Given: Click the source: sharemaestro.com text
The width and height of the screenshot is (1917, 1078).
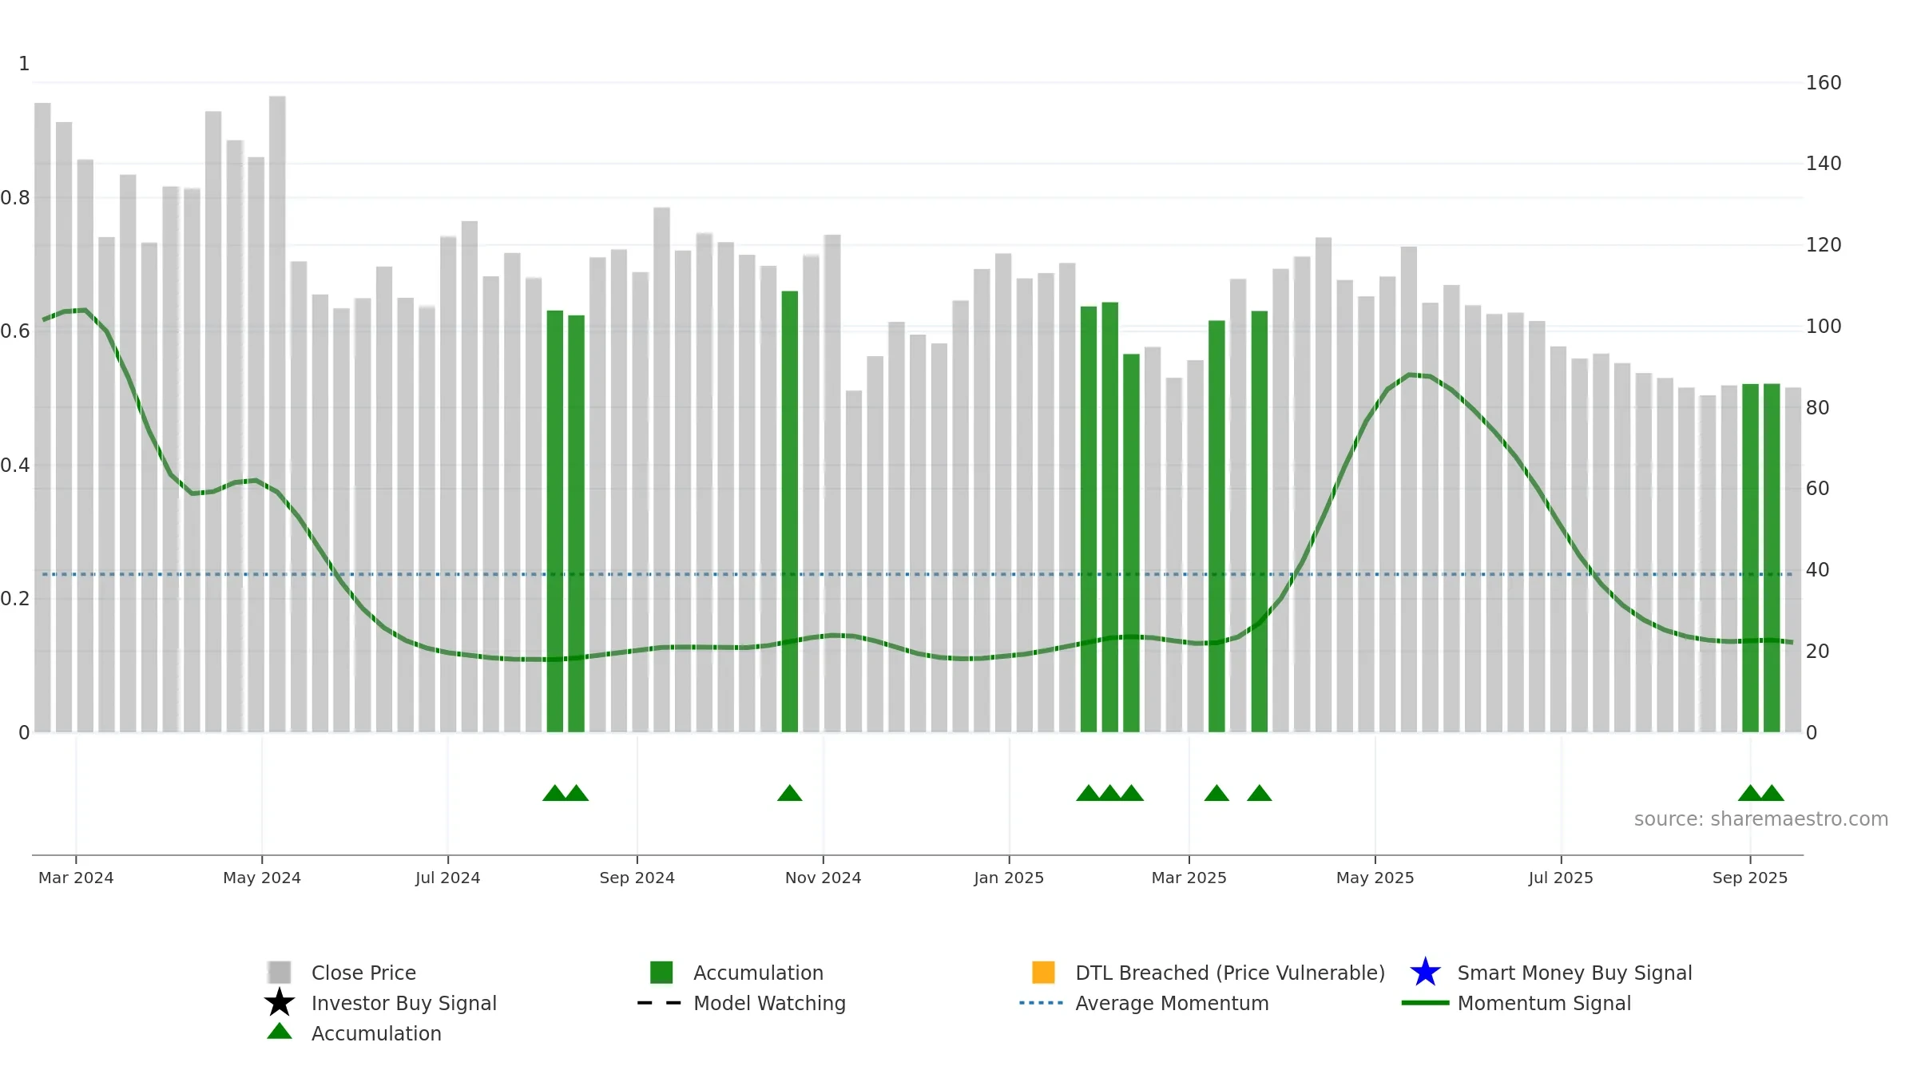Looking at the screenshot, I should (1761, 819).
